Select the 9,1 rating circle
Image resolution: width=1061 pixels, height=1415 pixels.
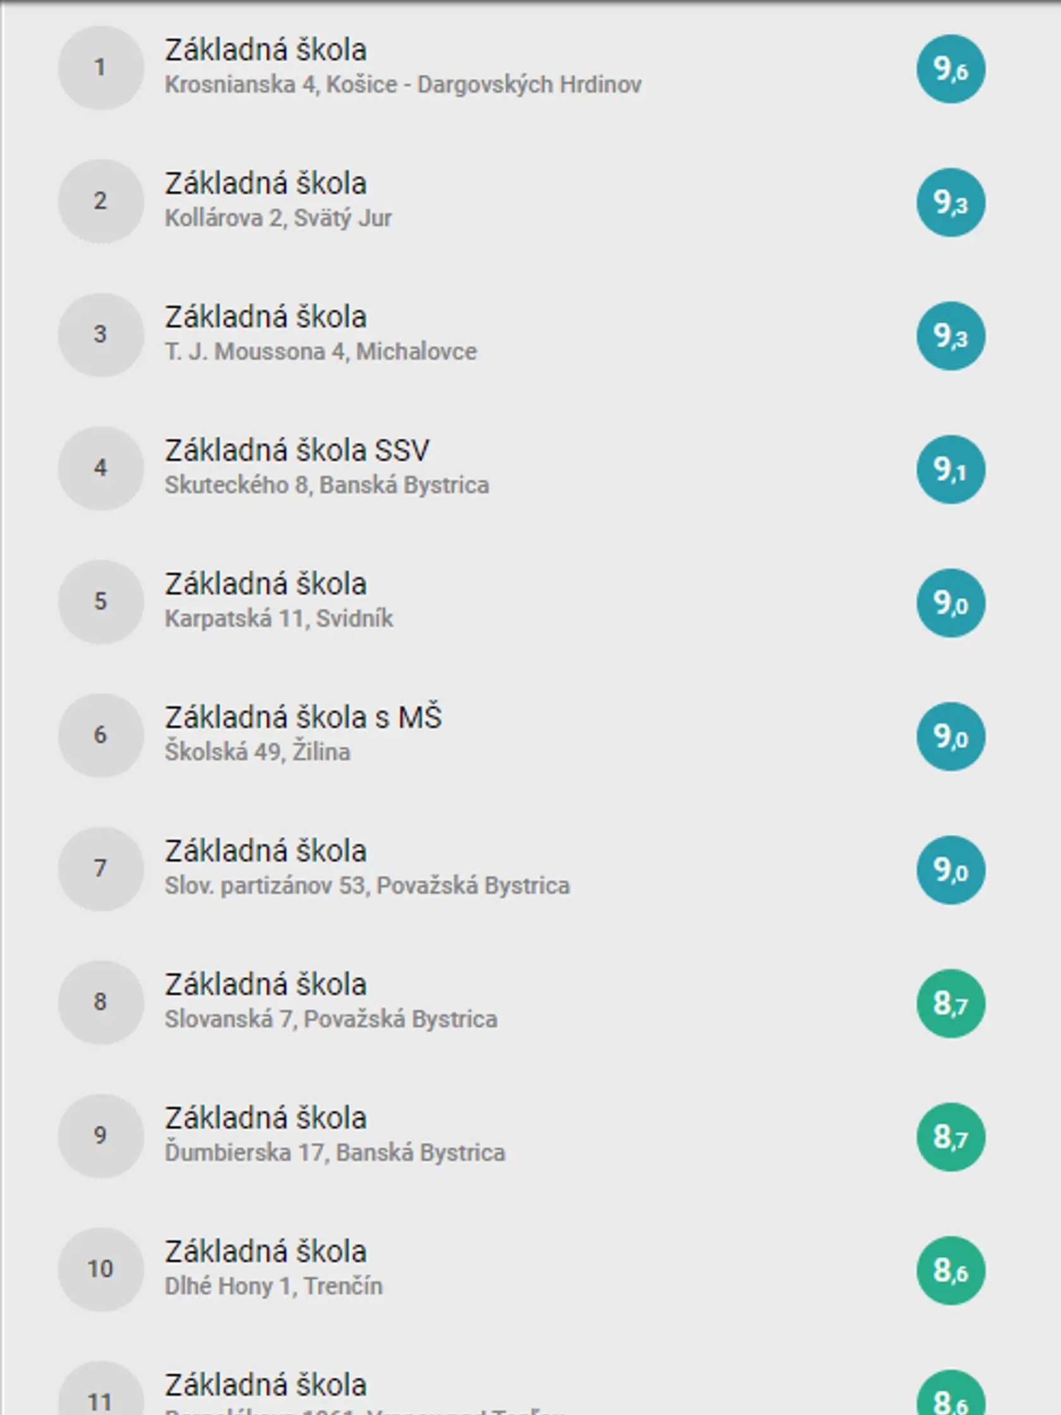(950, 469)
